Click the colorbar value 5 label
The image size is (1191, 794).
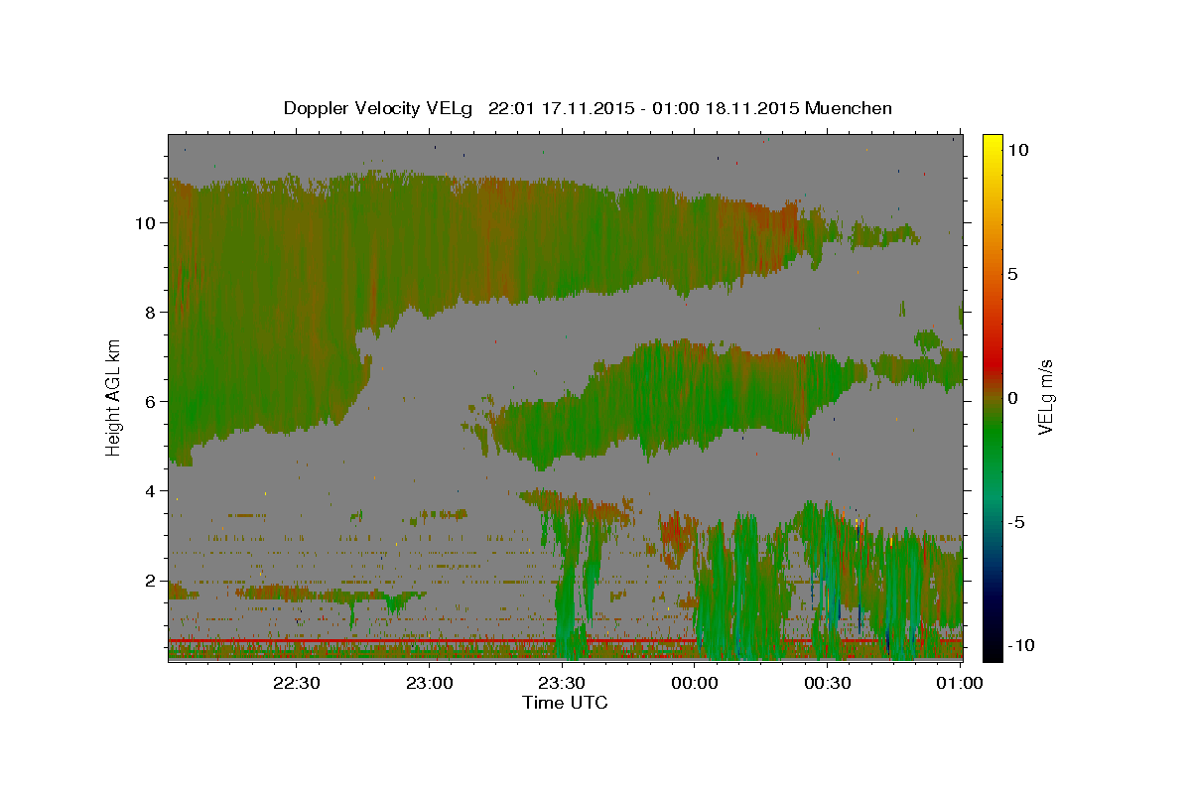click(1013, 273)
